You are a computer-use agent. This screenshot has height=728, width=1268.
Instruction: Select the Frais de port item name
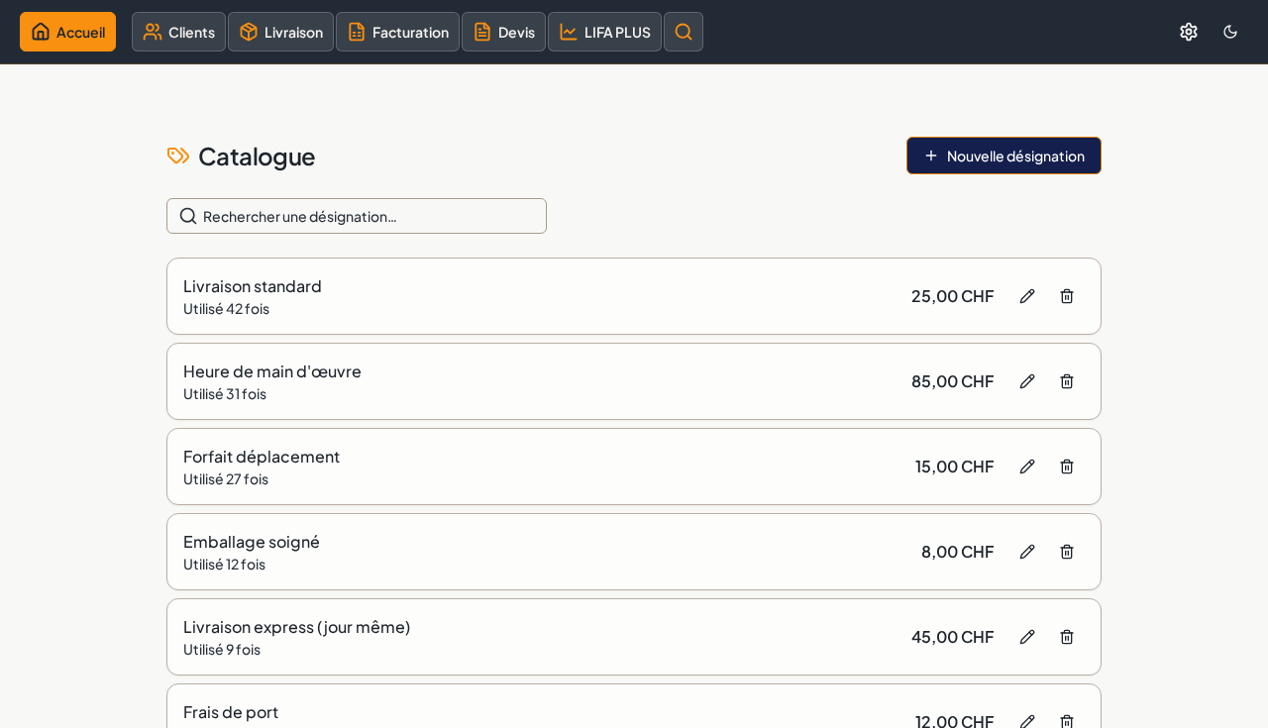231,711
